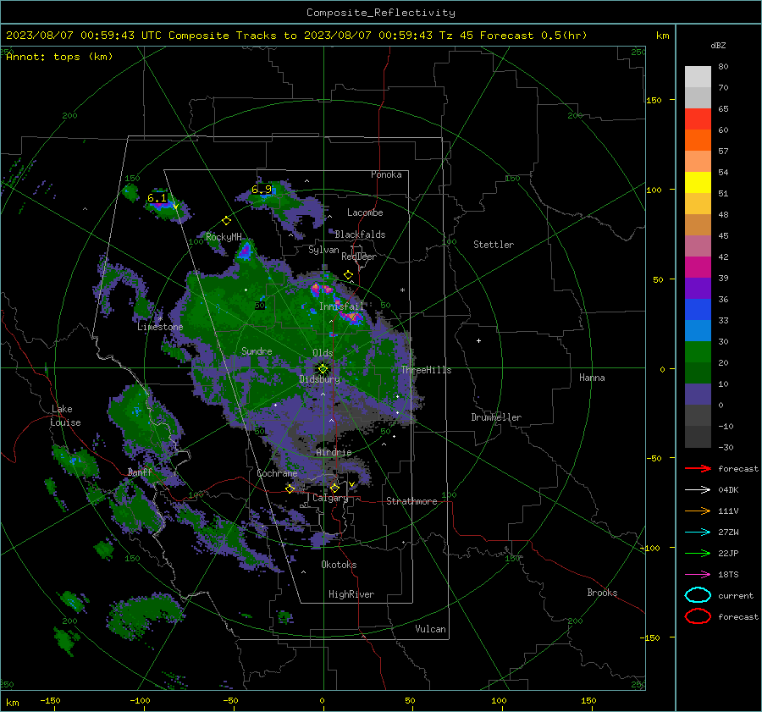The height and width of the screenshot is (712, 762).
Task: Click the Drumheller city label
Action: (x=496, y=417)
